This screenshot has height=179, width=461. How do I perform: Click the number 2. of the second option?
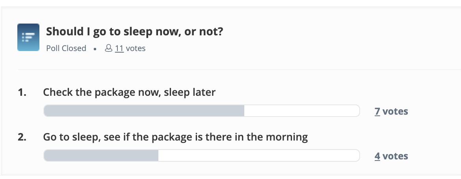click(x=22, y=137)
